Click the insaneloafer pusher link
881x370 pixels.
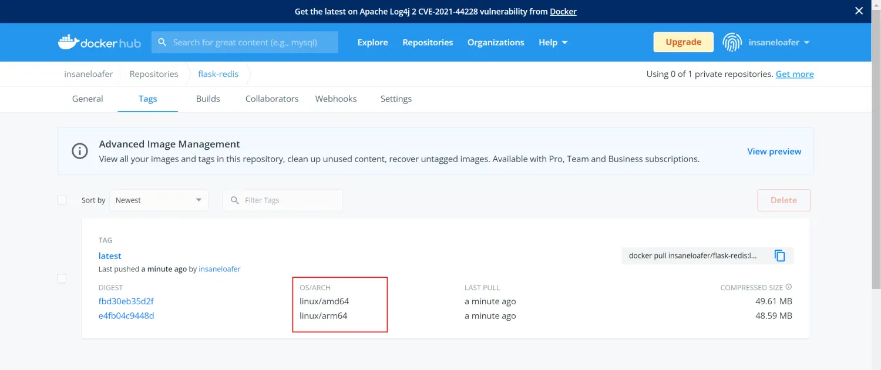pos(220,269)
